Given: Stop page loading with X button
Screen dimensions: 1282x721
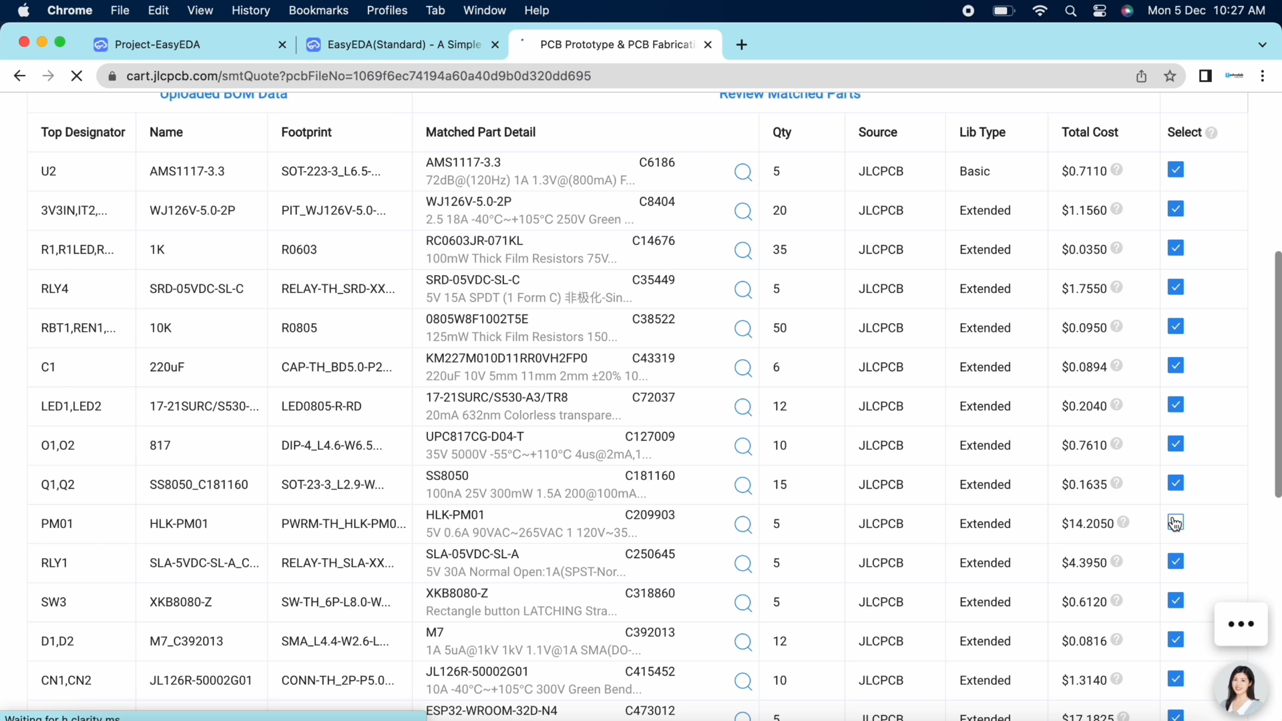Looking at the screenshot, I should 77,76.
